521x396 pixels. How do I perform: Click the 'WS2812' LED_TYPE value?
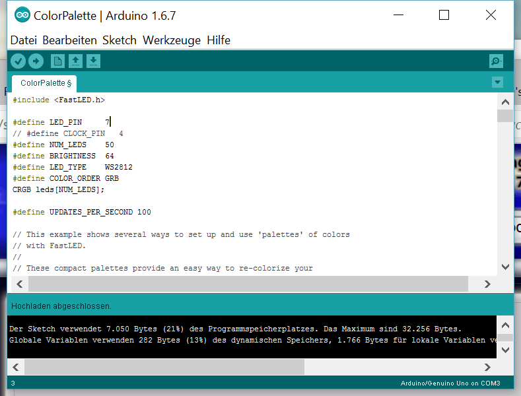pyautogui.click(x=119, y=167)
